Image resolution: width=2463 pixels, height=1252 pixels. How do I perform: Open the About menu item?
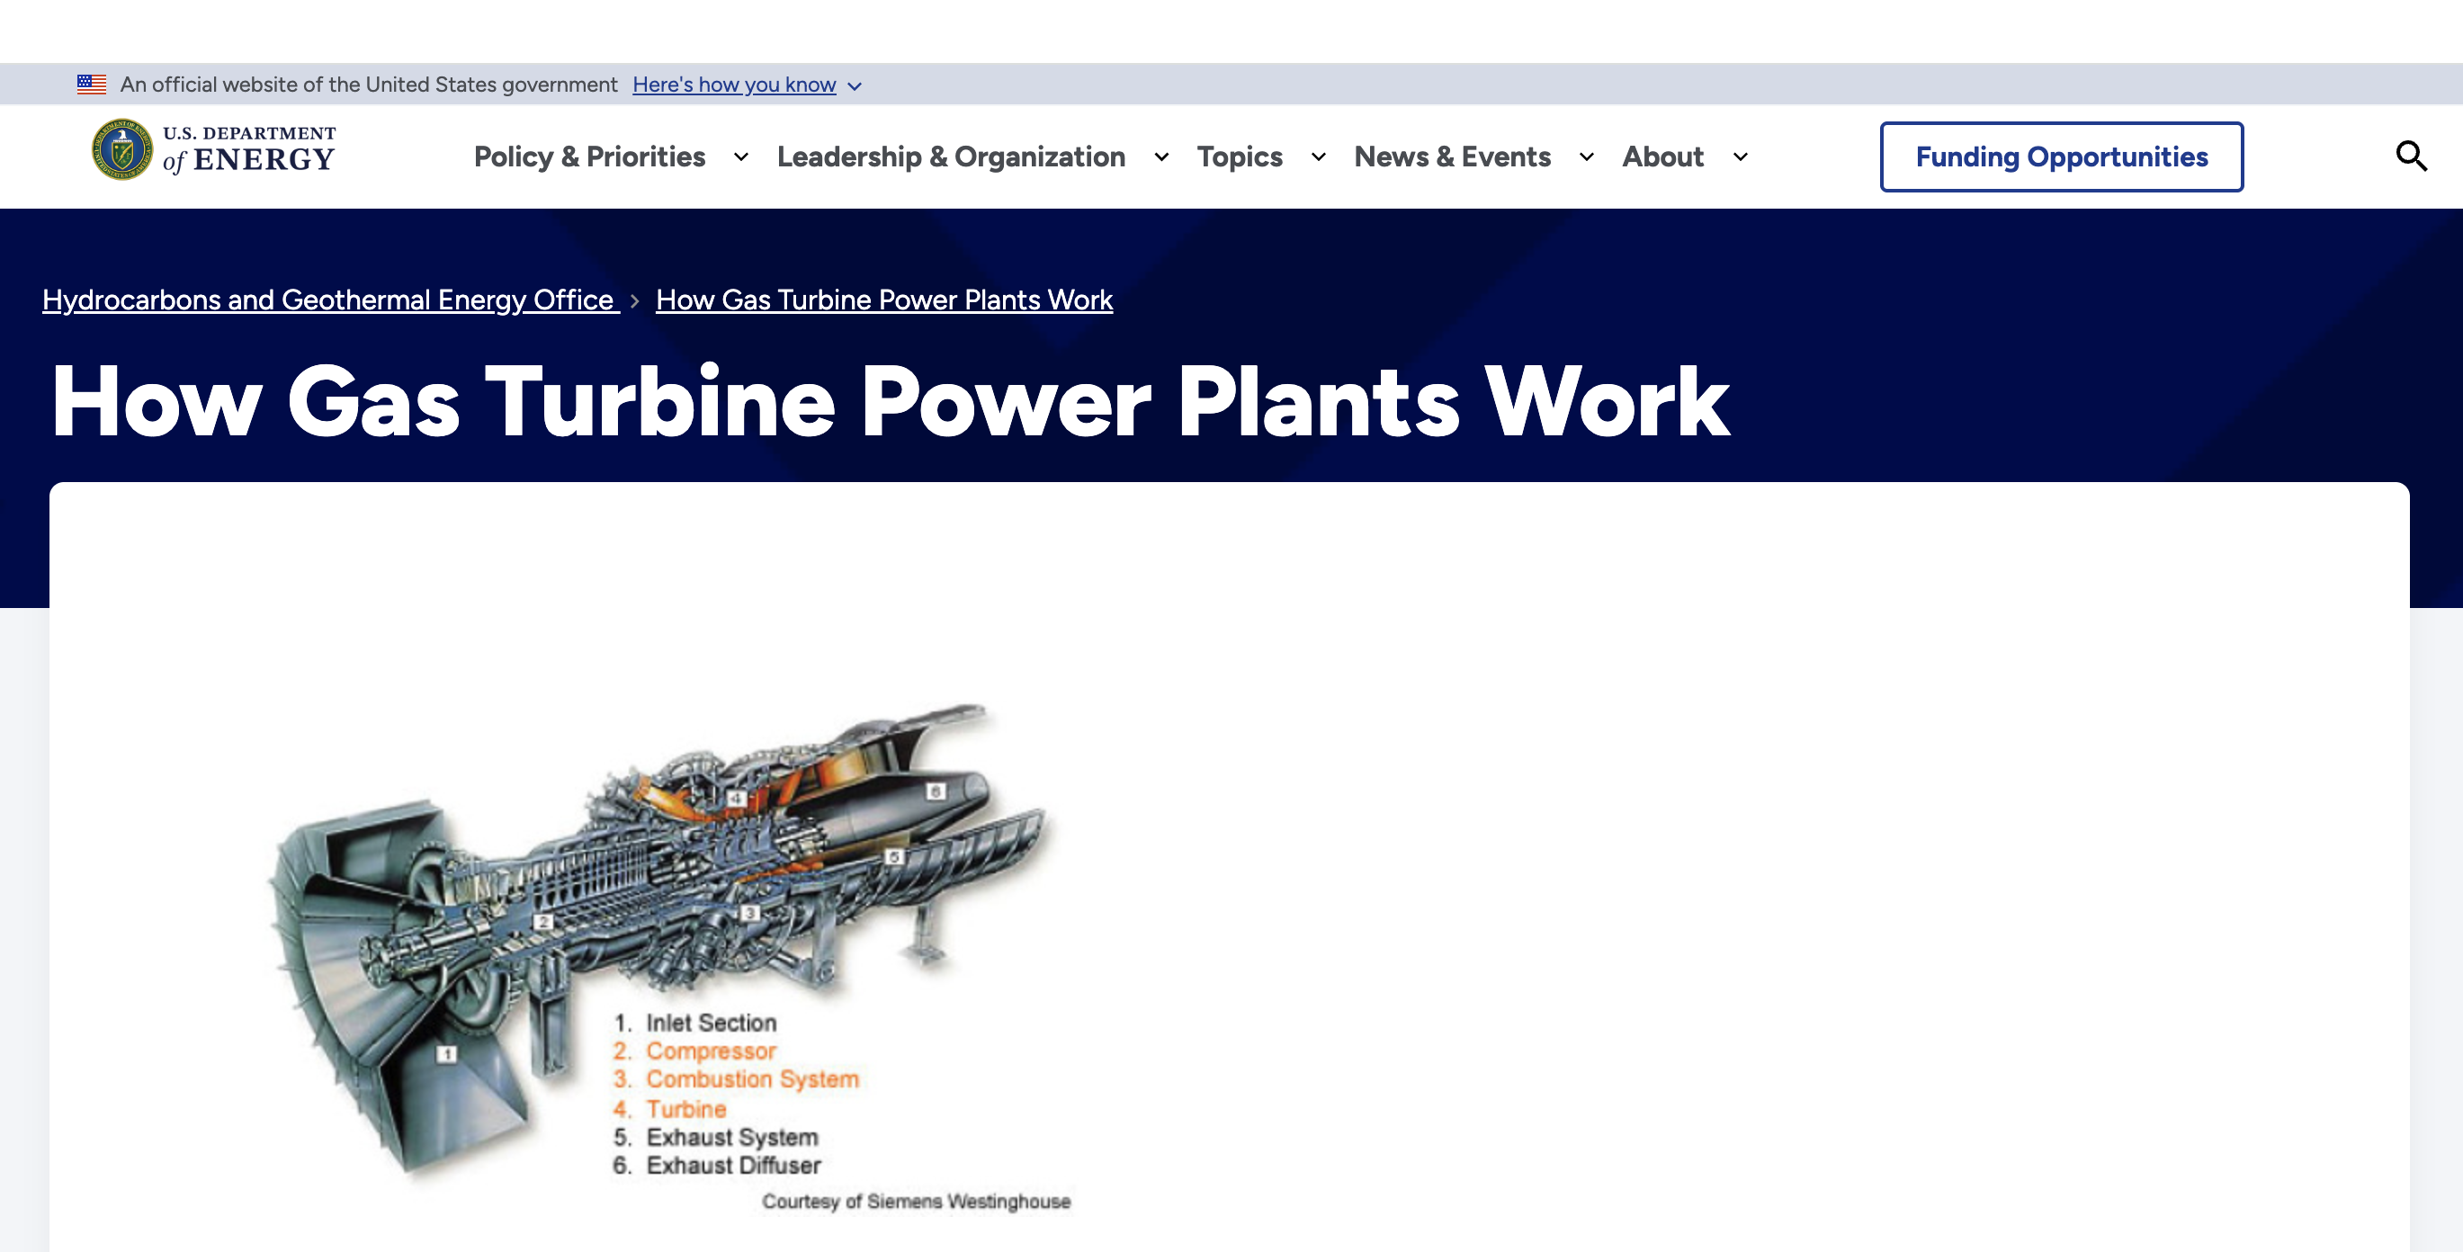1662,156
